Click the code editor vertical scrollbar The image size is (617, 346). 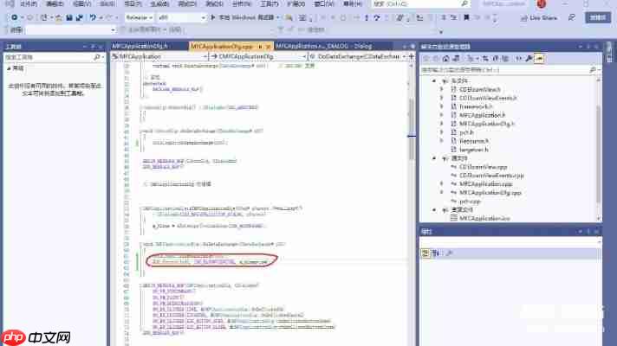click(411, 173)
